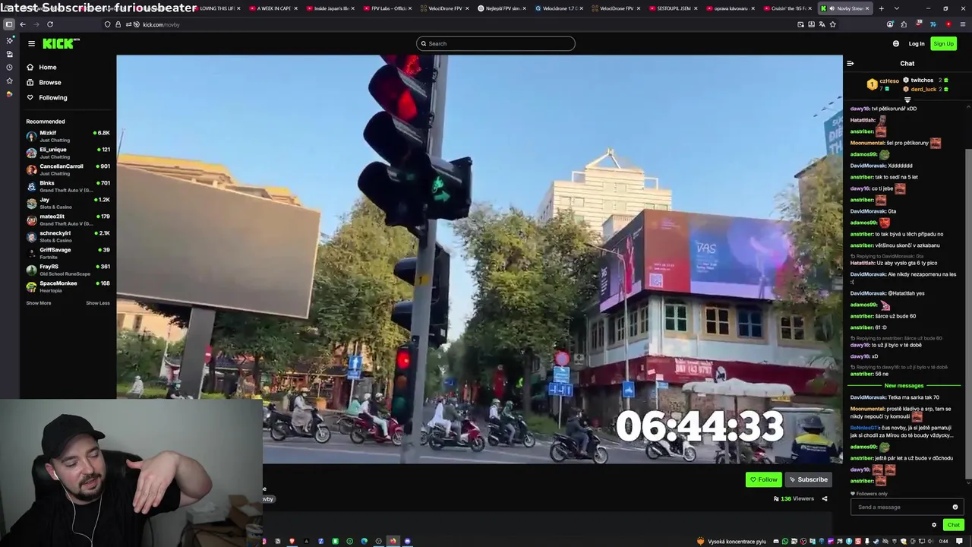The width and height of the screenshot is (972, 547).
Task: Open picture-in-picture icon in address bar
Action: [800, 24]
